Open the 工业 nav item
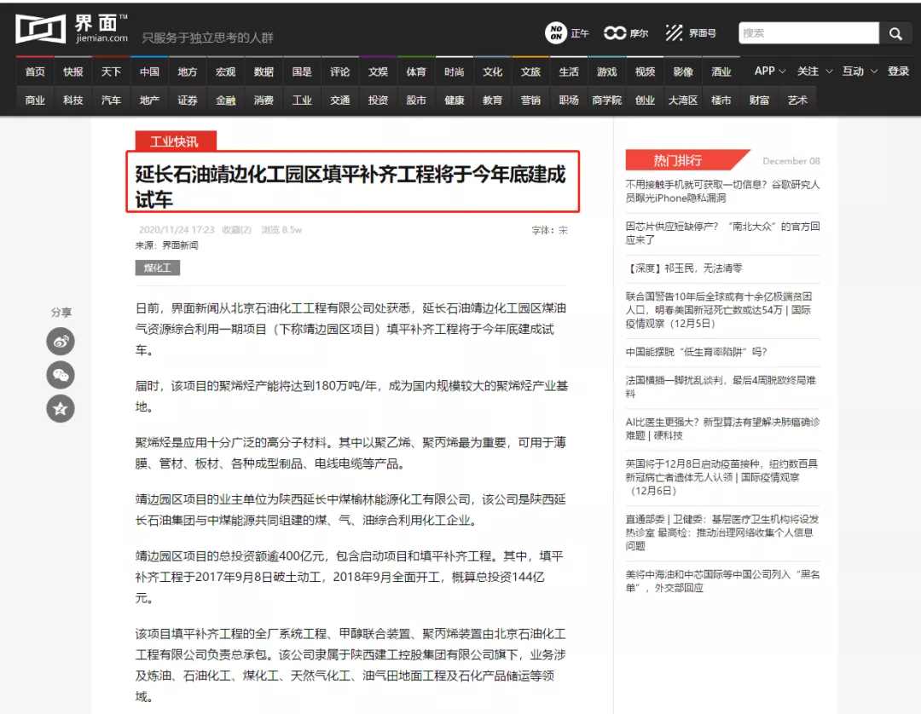This screenshot has height=714, width=921. click(x=302, y=101)
